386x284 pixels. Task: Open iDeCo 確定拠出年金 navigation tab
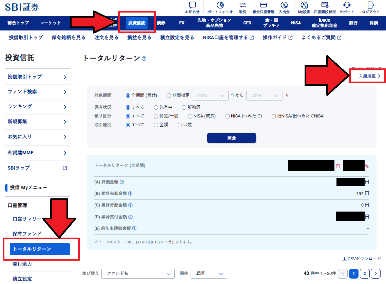click(x=325, y=23)
